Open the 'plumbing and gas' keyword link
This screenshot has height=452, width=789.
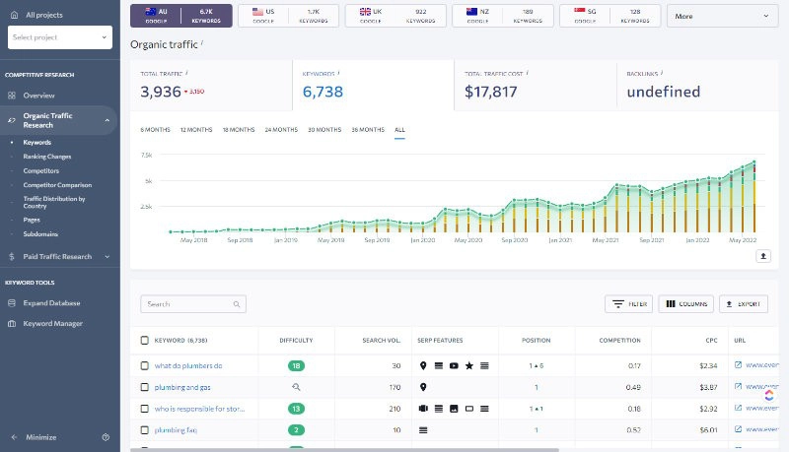(x=182, y=387)
